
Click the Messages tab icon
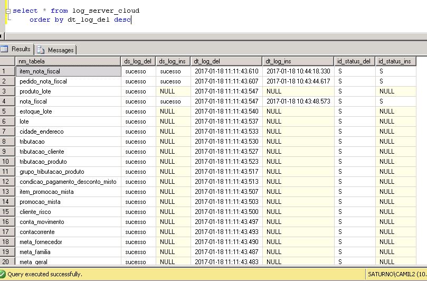pos(41,50)
